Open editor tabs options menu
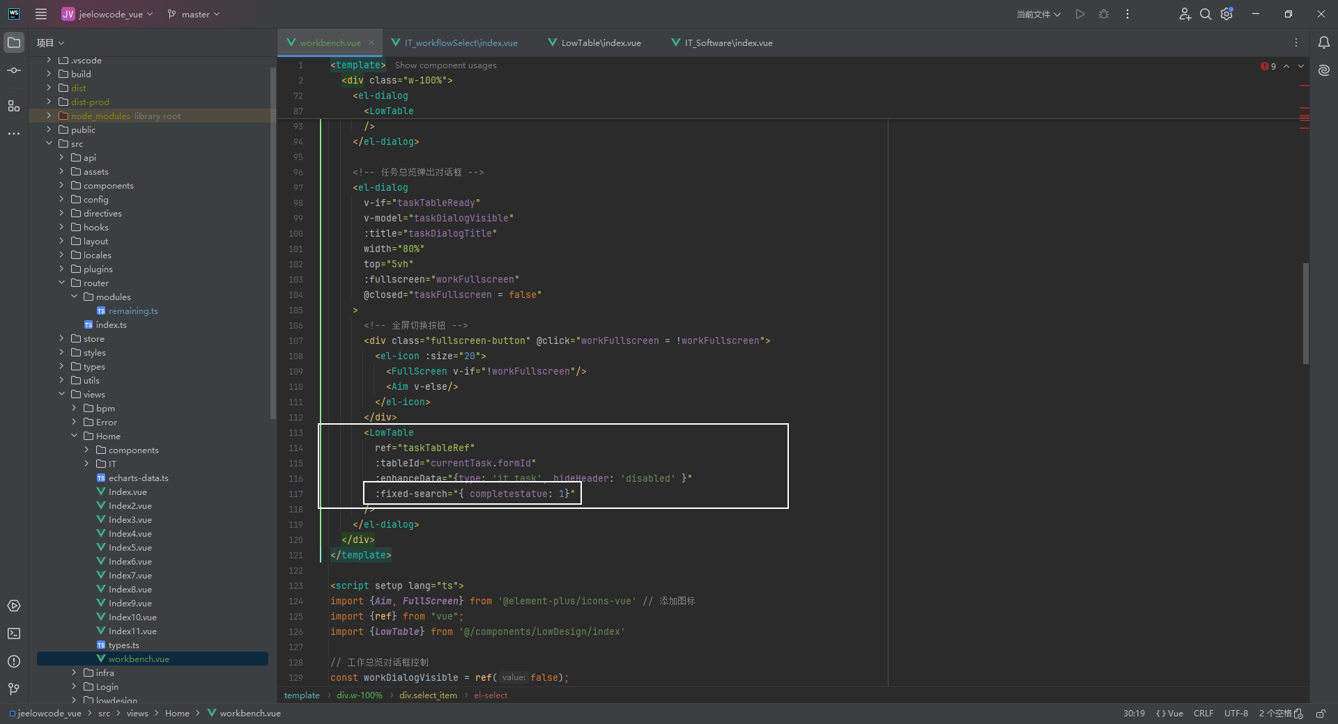 [1296, 42]
